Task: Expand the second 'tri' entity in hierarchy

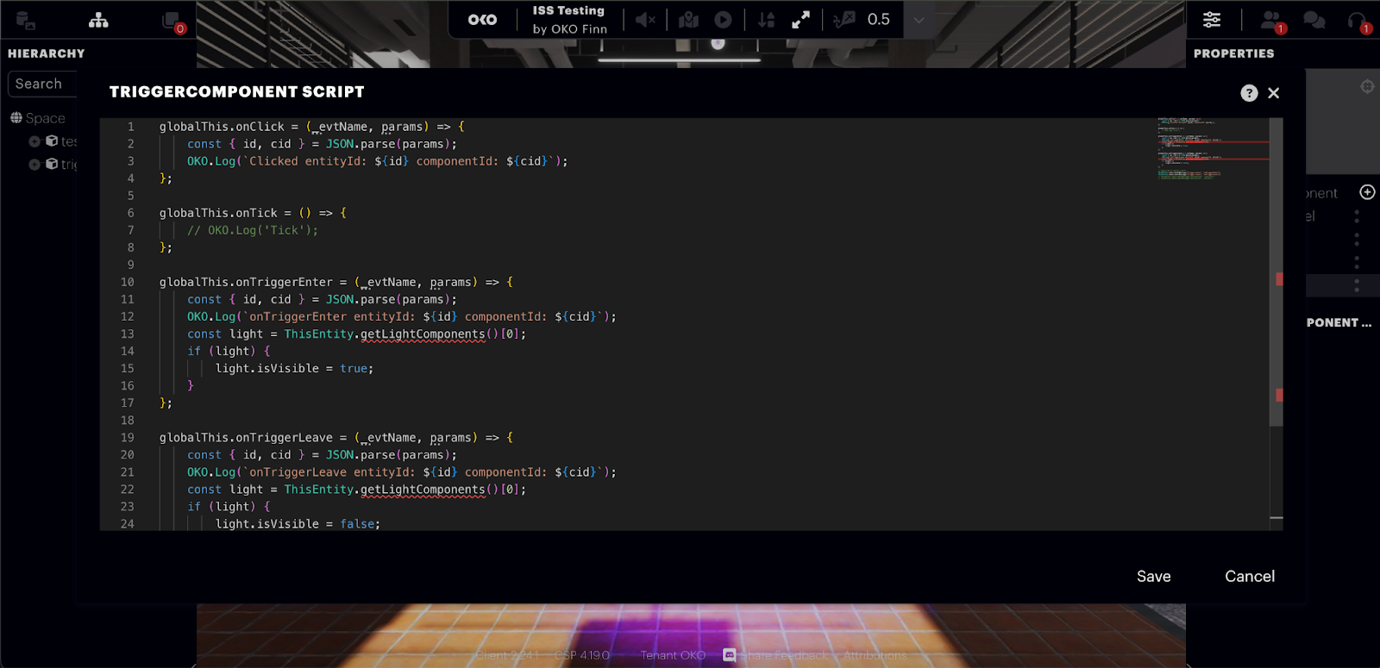Action: pos(34,164)
